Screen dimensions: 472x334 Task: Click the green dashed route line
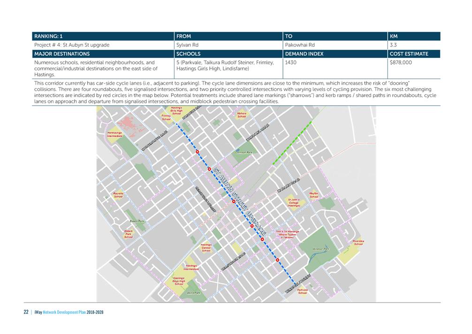(292, 143)
